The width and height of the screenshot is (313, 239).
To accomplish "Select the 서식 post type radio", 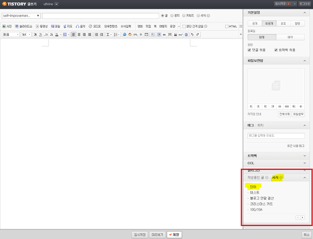I will coord(198,15).
